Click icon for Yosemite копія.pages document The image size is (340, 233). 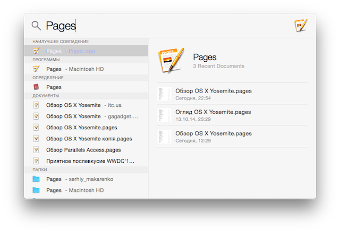pyautogui.click(x=36, y=139)
